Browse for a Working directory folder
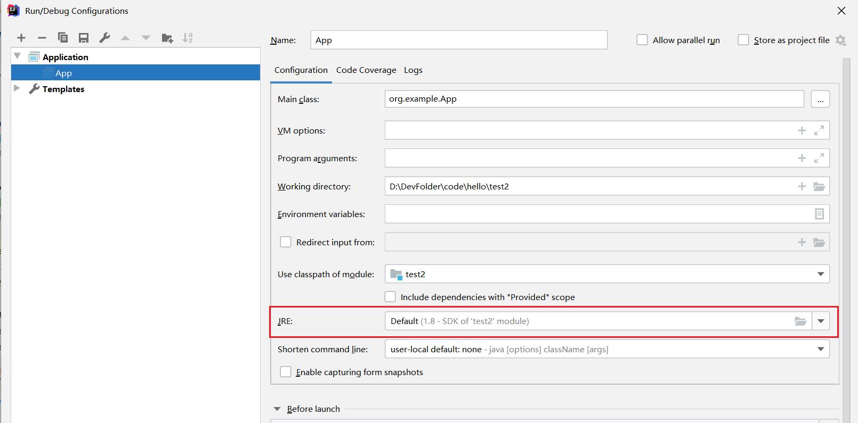The height and width of the screenshot is (423, 858). point(819,186)
